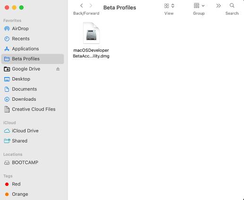Select Beta Profiles folder icon in sidebar
This screenshot has height=200, width=244.
pos(7,59)
